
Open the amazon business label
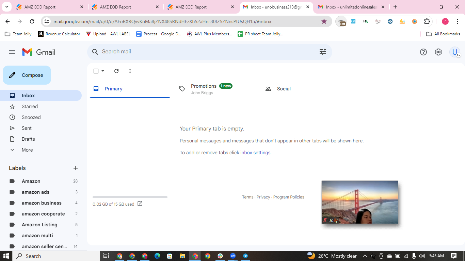coord(41,203)
